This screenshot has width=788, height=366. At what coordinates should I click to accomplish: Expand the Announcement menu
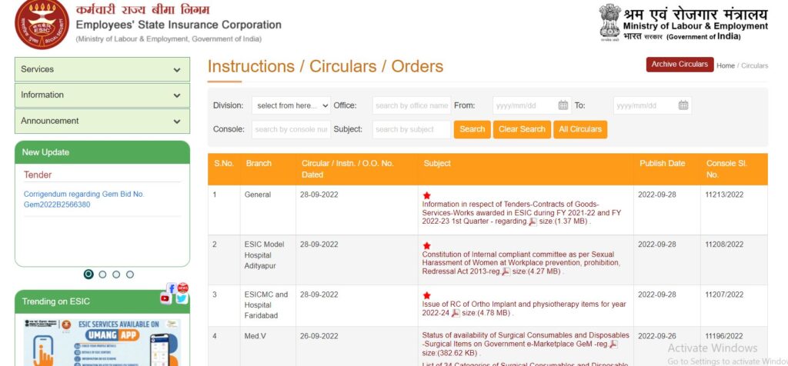point(102,121)
